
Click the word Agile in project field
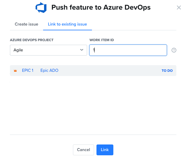coord(18,50)
